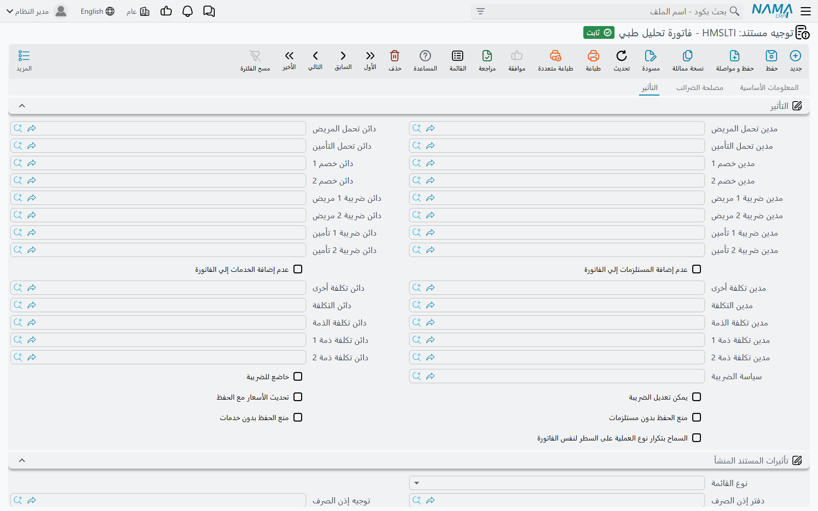Click the عام branch button
Viewport: 818px width, 511px height.
[x=138, y=11]
